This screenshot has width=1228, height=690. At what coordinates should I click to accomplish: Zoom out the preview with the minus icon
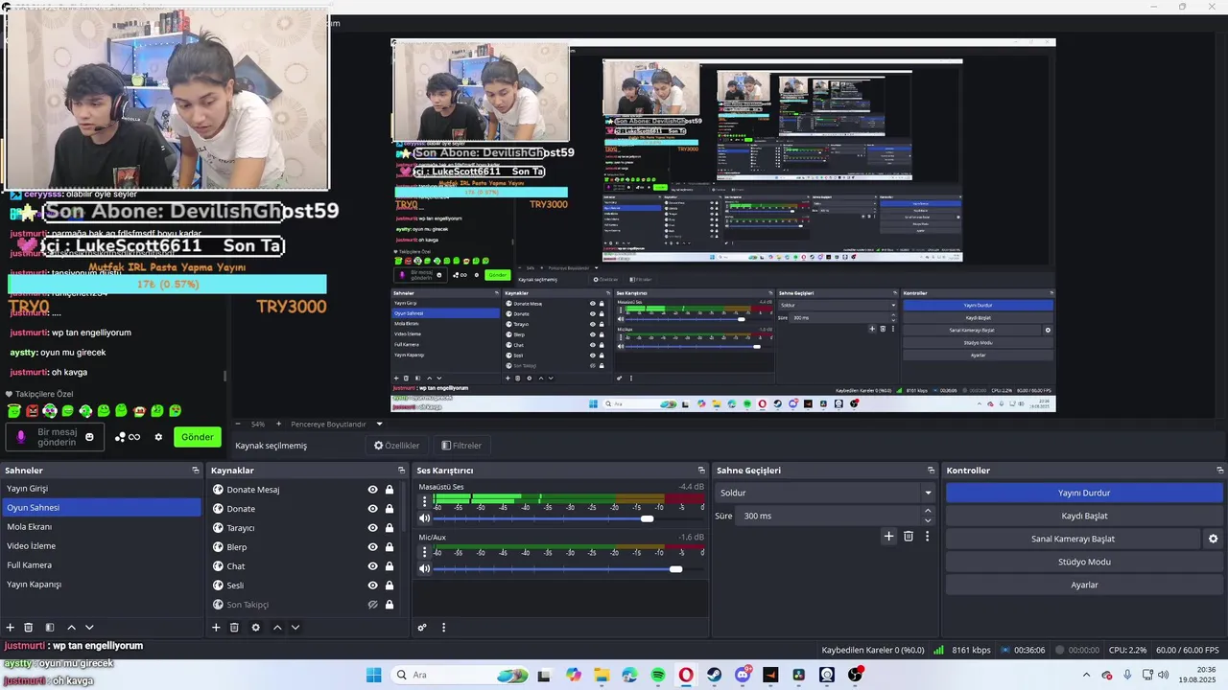tap(238, 424)
